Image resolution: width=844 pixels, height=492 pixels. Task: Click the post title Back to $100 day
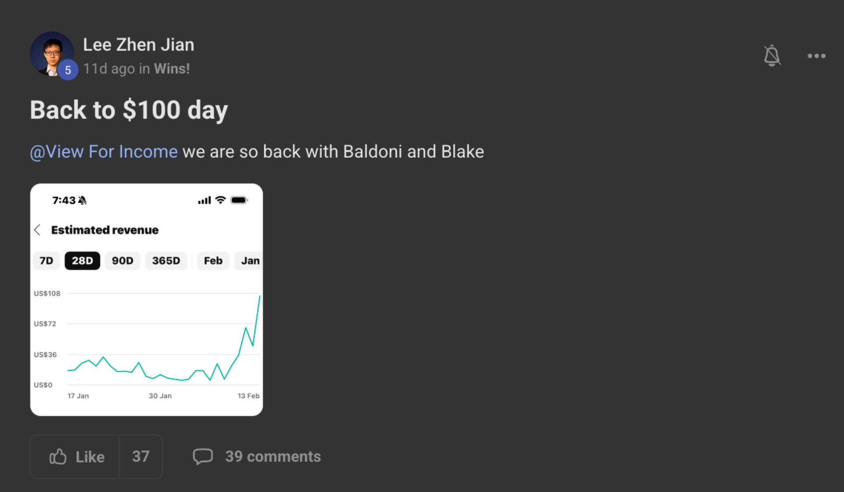(x=129, y=110)
